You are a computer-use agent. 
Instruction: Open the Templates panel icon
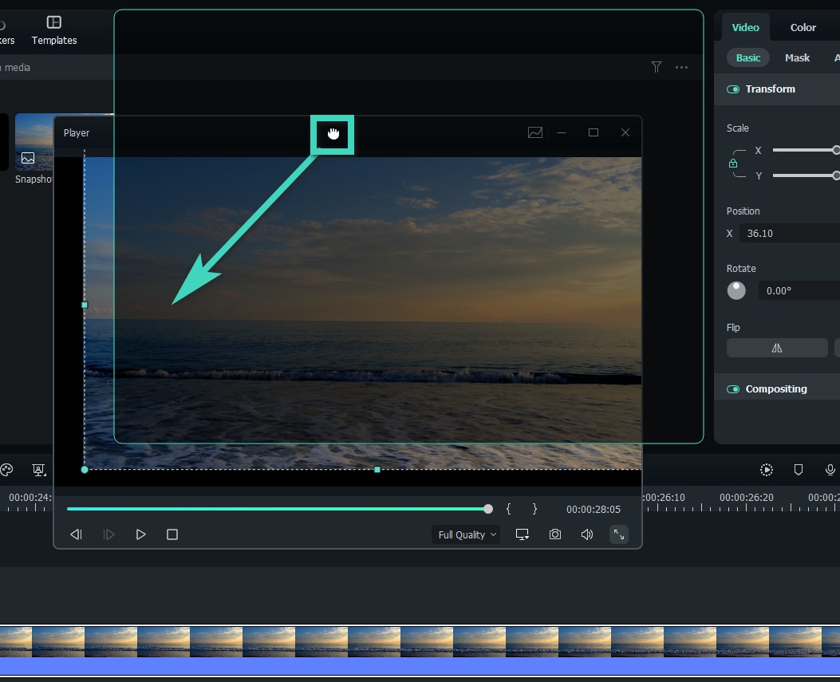54,22
